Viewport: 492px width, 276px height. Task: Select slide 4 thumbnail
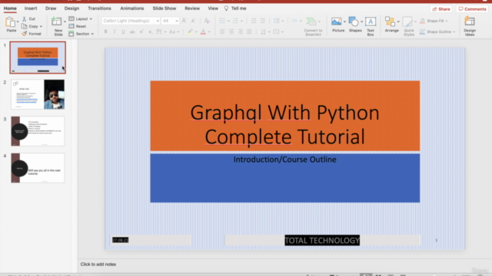click(x=38, y=168)
